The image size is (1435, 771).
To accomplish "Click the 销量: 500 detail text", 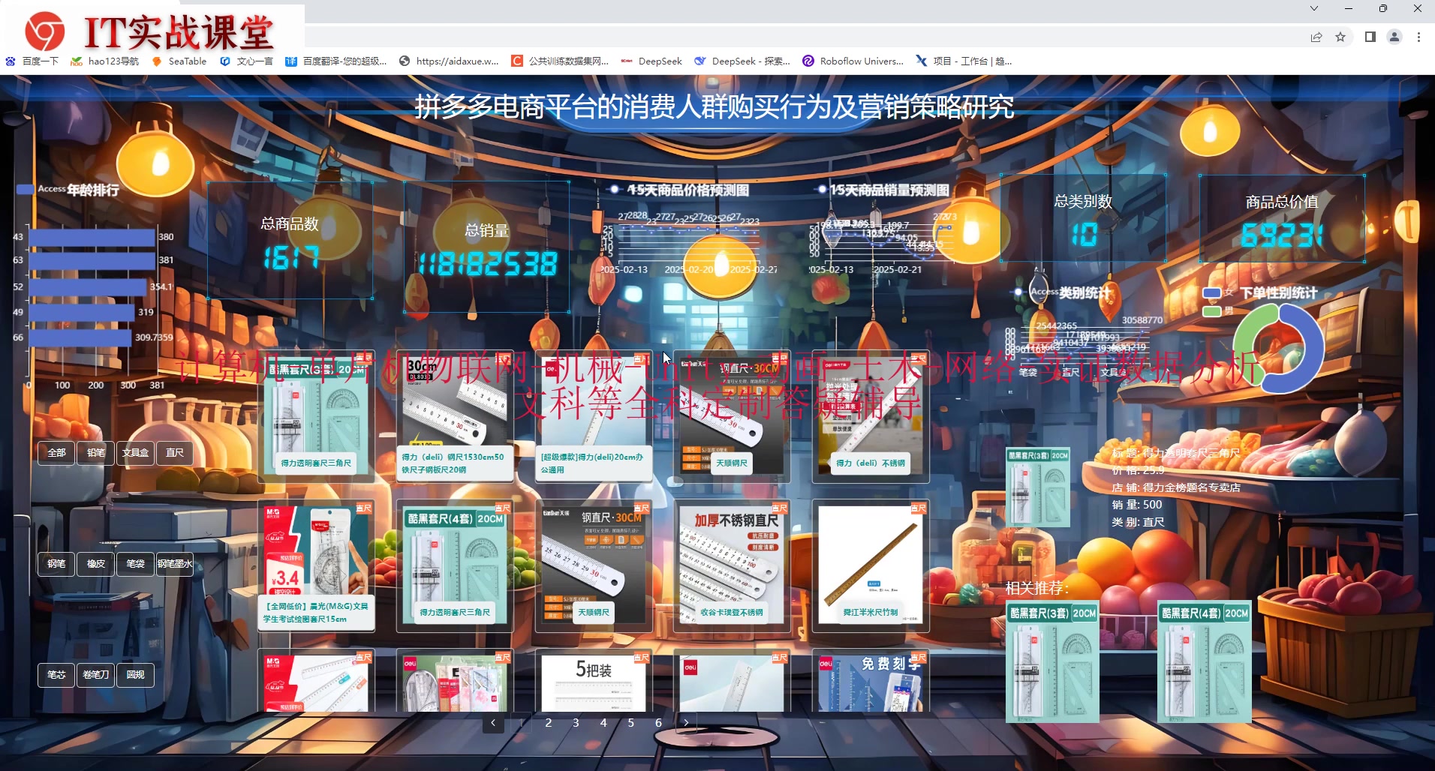I will coord(1137,505).
